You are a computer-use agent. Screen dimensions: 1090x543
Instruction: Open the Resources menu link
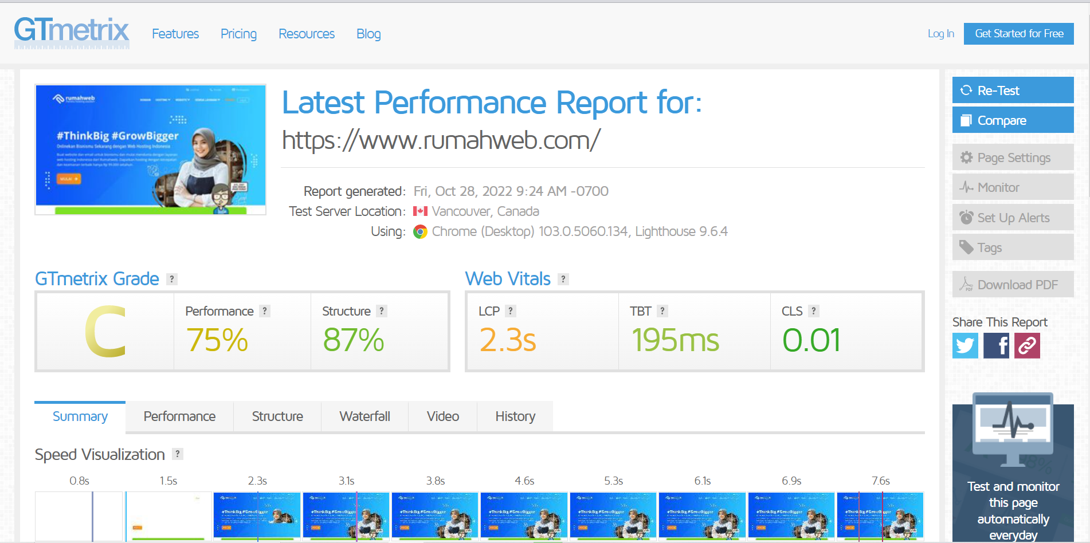(307, 34)
